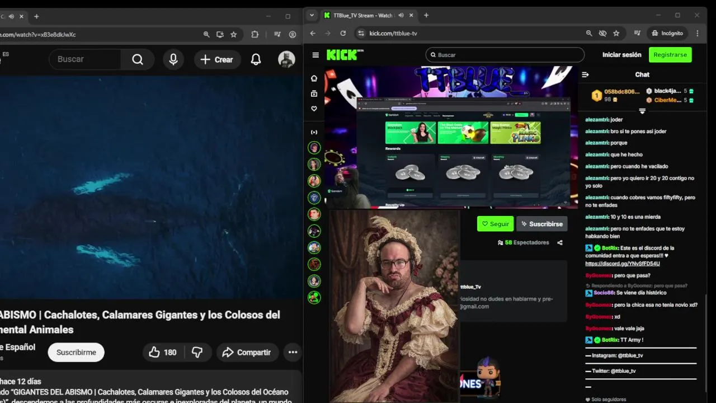Dislike the YouTube video
This screenshot has width=716, height=403.
click(197, 352)
